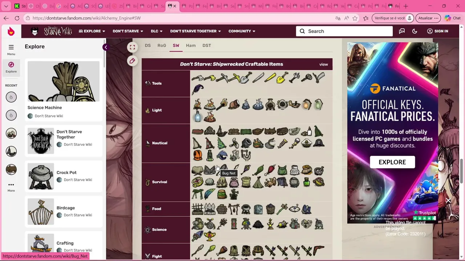Click the Bee Box icon in Food row
465x261 pixels.
pos(222,209)
